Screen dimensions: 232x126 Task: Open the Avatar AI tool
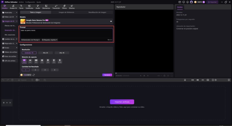pyautogui.click(x=13, y=7)
